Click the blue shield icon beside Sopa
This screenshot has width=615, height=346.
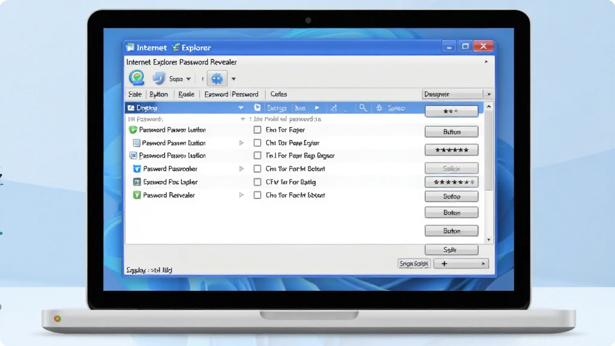(x=159, y=78)
